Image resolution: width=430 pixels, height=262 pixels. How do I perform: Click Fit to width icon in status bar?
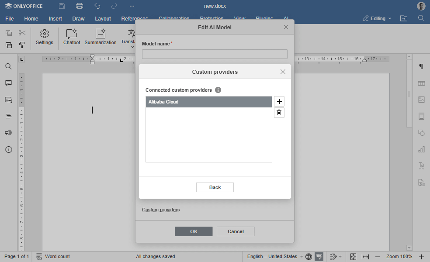(x=365, y=256)
